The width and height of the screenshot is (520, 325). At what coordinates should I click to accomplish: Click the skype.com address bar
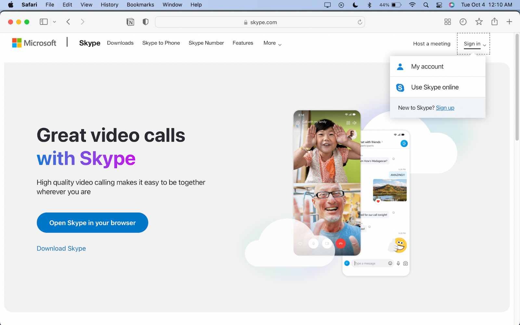coord(260,22)
